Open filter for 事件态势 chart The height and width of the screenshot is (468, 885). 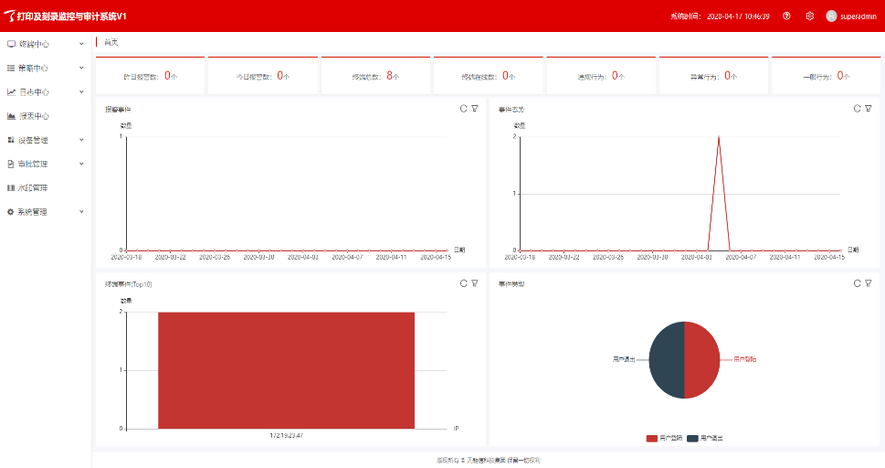coord(869,109)
